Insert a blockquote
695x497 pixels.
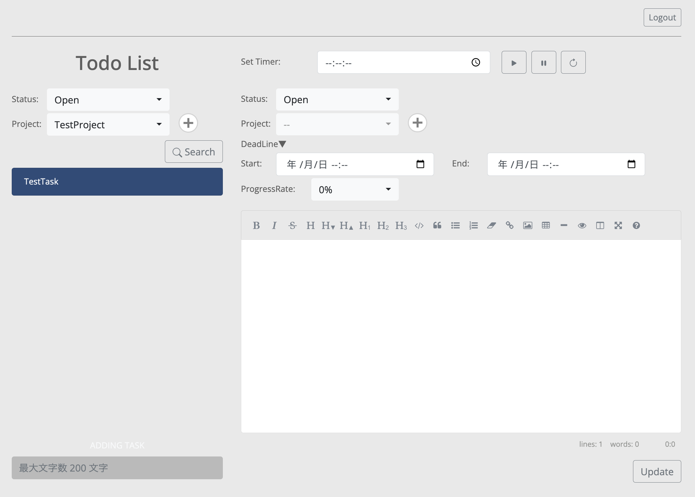(x=437, y=225)
